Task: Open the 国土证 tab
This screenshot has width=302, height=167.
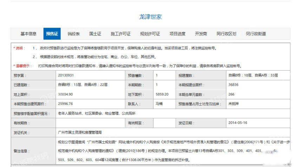Action: coord(95,34)
